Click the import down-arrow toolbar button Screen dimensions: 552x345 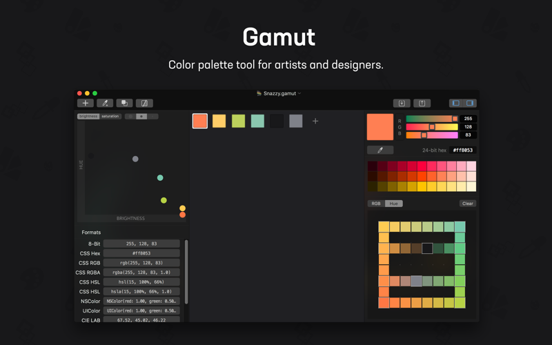click(402, 103)
